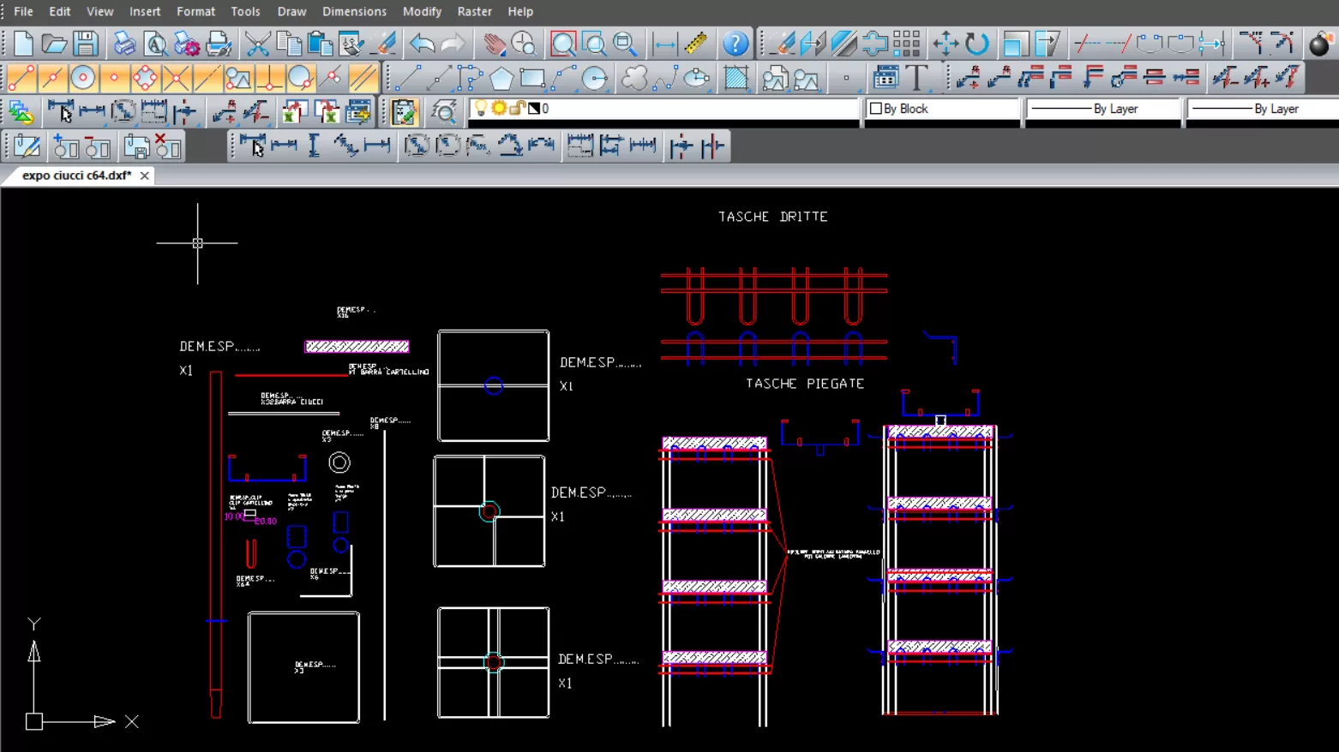Open the By Block color dropdown
Viewport: 1339px width, 752px height.
coord(941,109)
